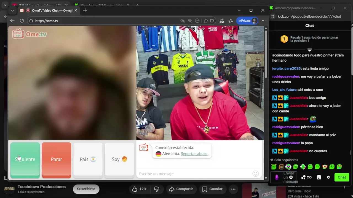Select the OmeTV Video Chat tab
This screenshot has width=353, height=198.
[49, 10]
